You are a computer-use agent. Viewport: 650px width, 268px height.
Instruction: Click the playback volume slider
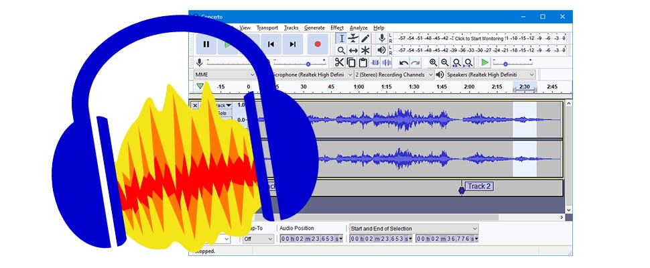tap(301, 62)
